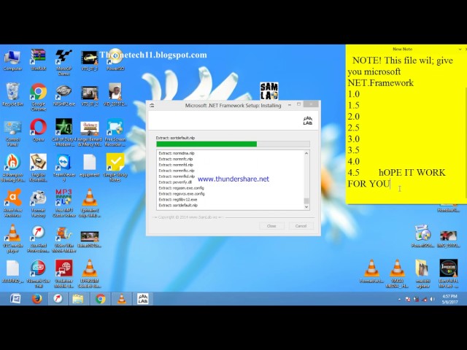Click the extraction log scroll down arrow
The width and height of the screenshot is (467, 350).
coord(306,207)
